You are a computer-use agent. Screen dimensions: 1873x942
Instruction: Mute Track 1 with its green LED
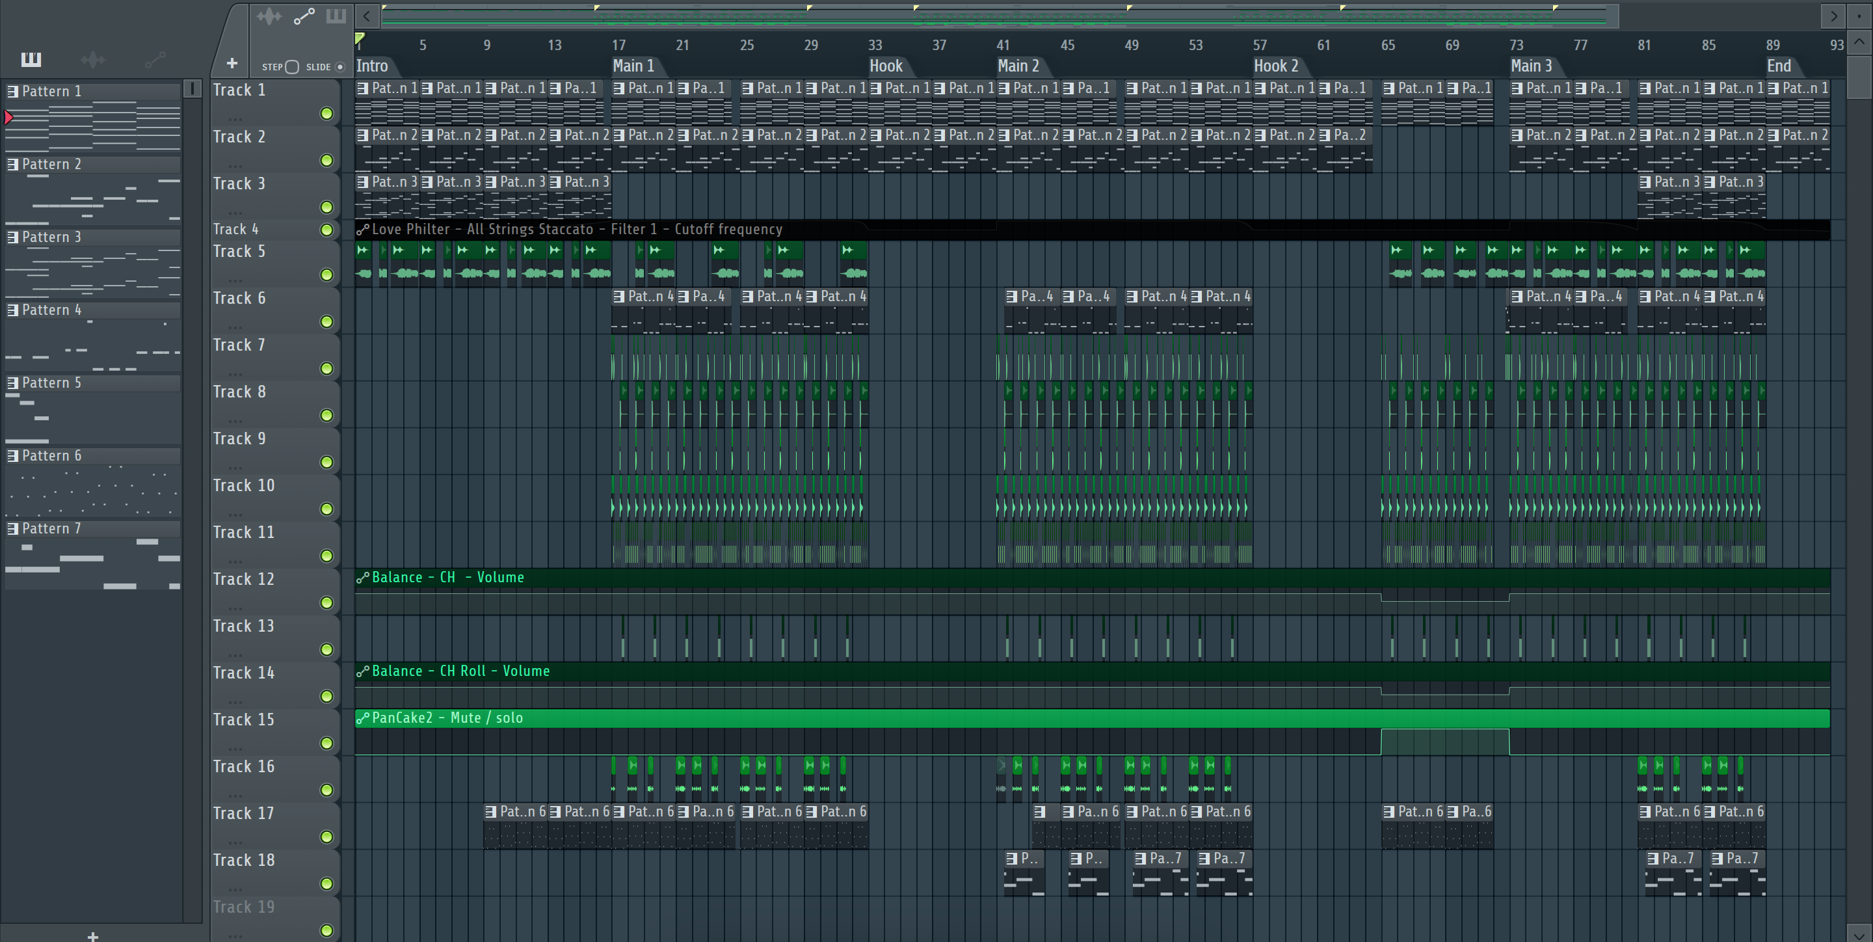326,113
